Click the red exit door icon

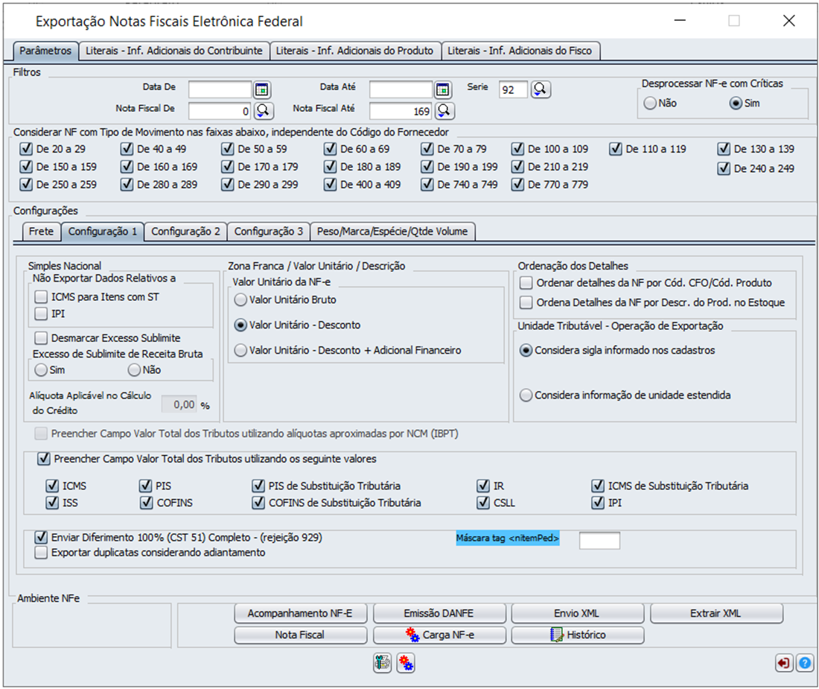pos(784,663)
